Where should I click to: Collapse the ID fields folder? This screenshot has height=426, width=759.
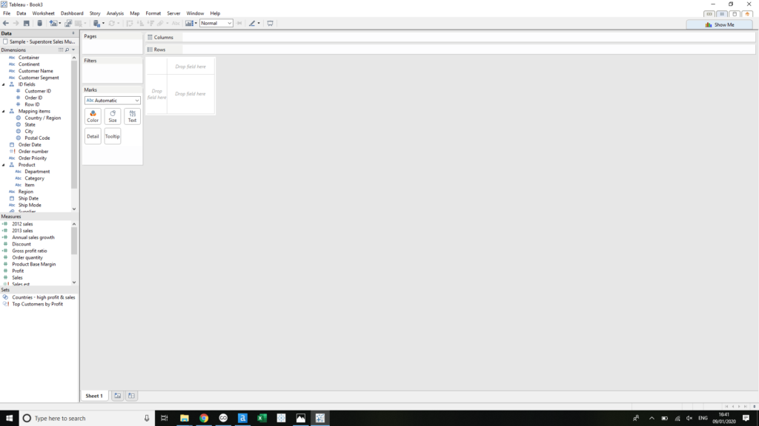[x=4, y=84]
